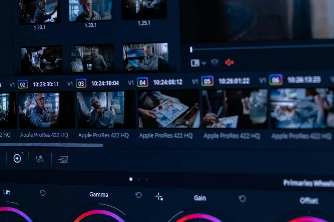Select clip number 03 badge
334x222 pixels.
pos(81,83)
